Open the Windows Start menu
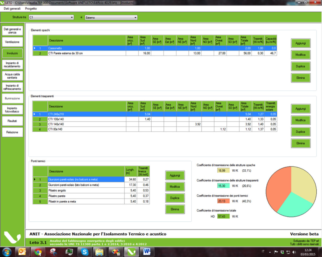The width and height of the screenshot is (322, 257). coord(6,252)
